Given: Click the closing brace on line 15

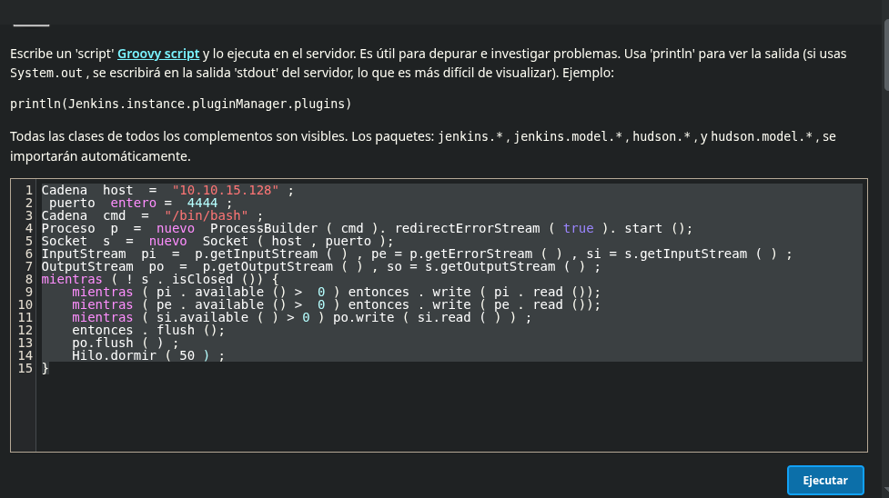Looking at the screenshot, I should point(45,368).
